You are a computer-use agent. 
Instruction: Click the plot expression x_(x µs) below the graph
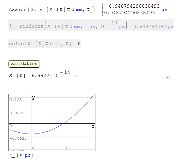click(x=21, y=155)
